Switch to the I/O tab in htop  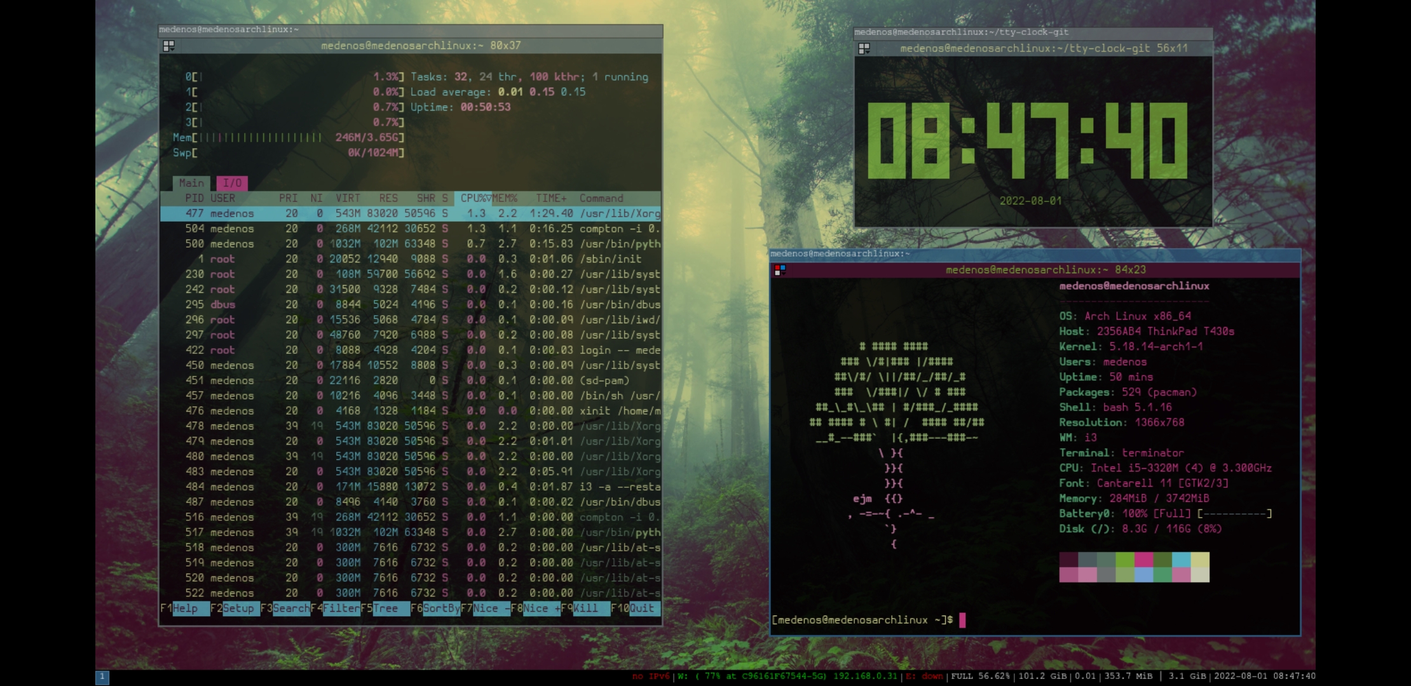(231, 183)
